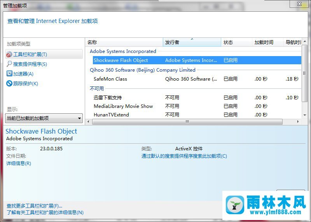Viewport: 311px width, 222px height.
Task: Click Qihoo 360 publisher cell of SafeMon Class
Action: pos(191,79)
